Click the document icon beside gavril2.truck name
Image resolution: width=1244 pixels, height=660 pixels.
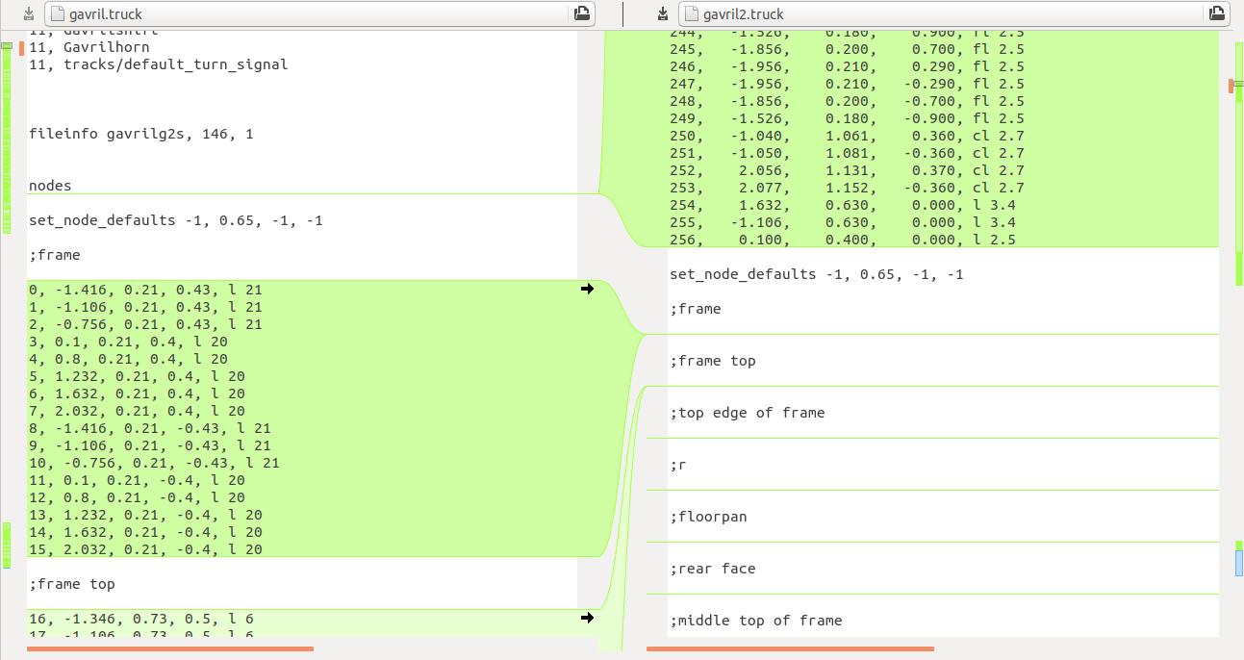(692, 13)
